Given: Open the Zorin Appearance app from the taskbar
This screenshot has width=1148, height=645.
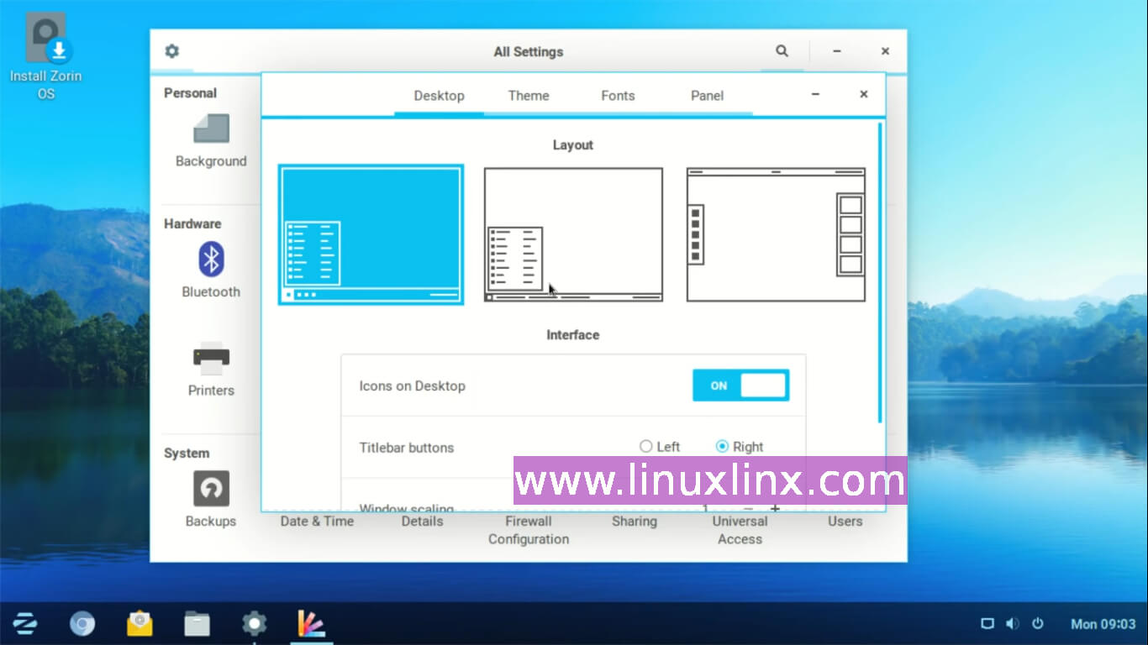Looking at the screenshot, I should click(311, 624).
